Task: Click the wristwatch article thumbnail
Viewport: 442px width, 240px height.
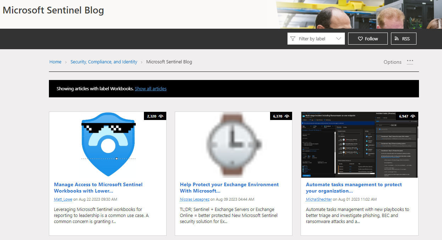Action: 233,144
